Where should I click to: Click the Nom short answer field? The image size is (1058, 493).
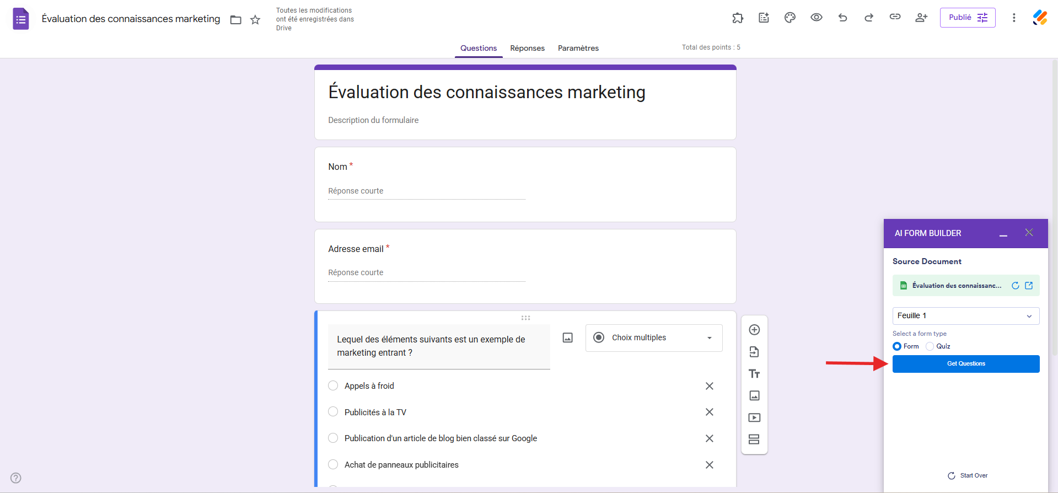427,191
